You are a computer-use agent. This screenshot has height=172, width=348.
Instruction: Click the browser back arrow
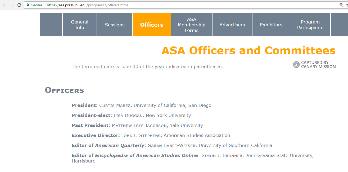click(x=4, y=5)
